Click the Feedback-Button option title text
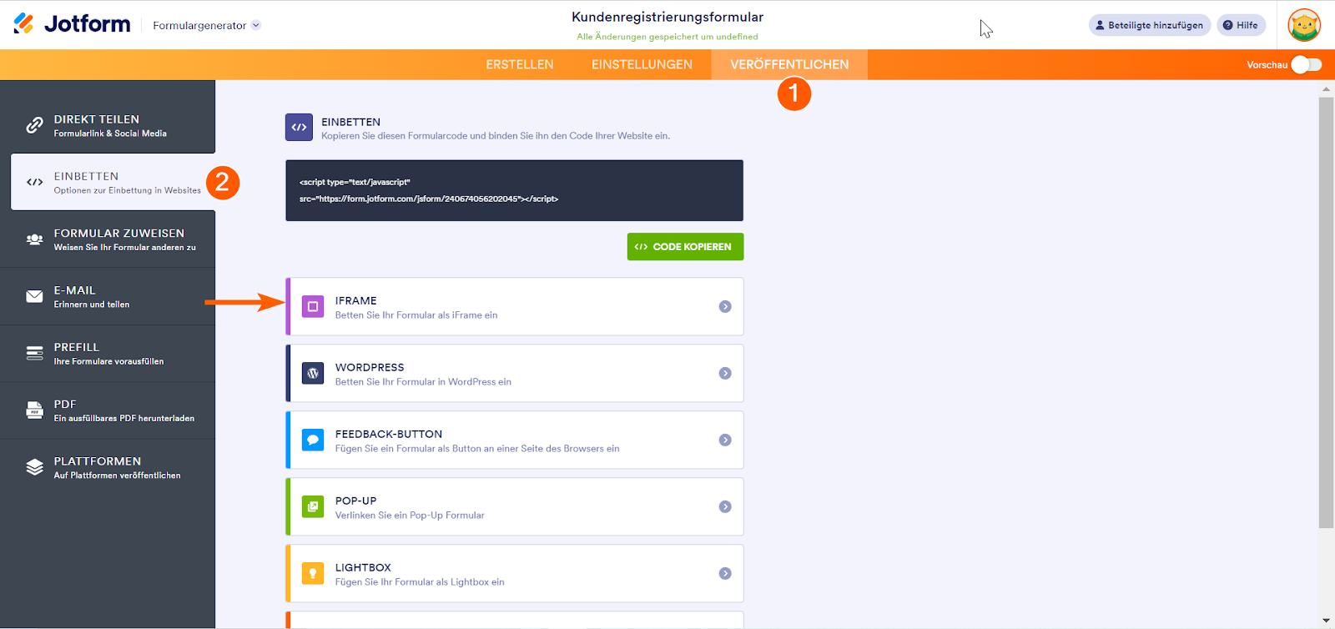 click(x=389, y=434)
